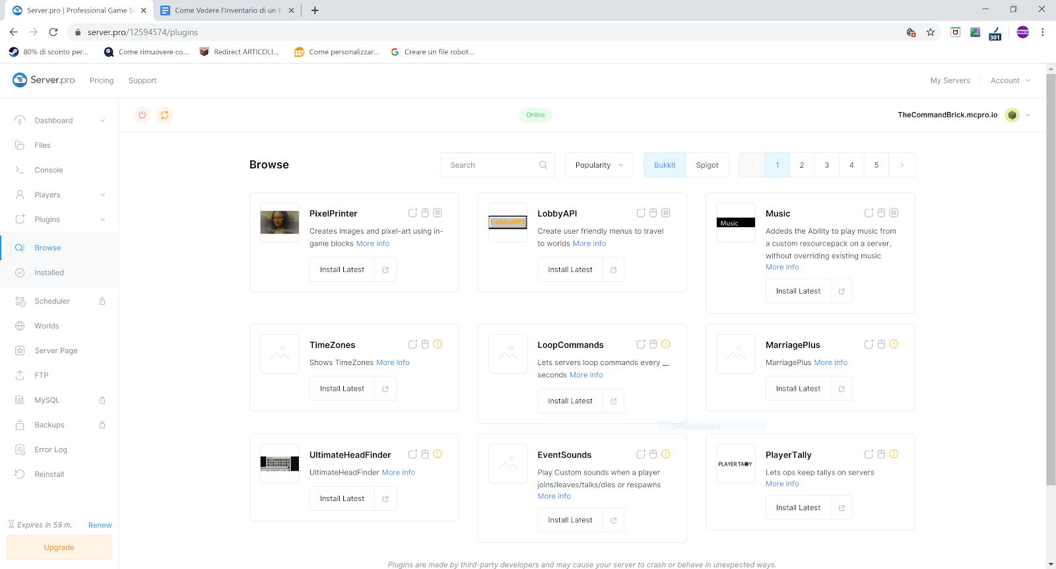The height and width of the screenshot is (569, 1056).
Task: Click the save icon on Music card
Action: tap(881, 213)
